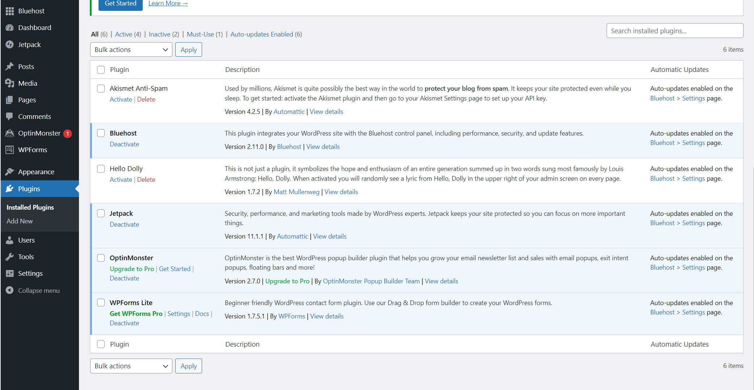Click the Media library icon
This screenshot has width=754, height=390.
pyautogui.click(x=10, y=83)
